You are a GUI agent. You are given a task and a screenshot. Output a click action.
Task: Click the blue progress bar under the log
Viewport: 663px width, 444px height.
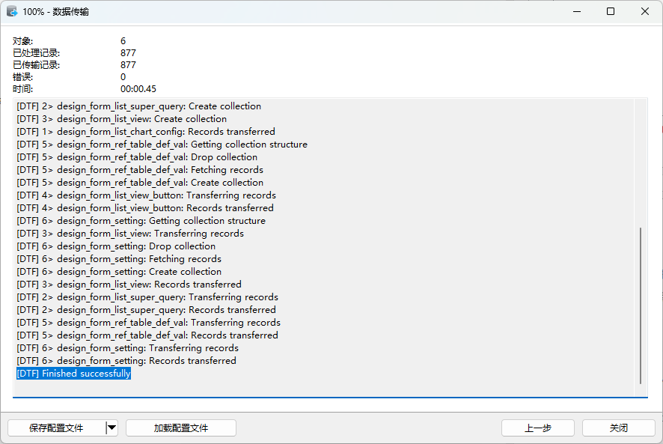pyautogui.click(x=330, y=398)
